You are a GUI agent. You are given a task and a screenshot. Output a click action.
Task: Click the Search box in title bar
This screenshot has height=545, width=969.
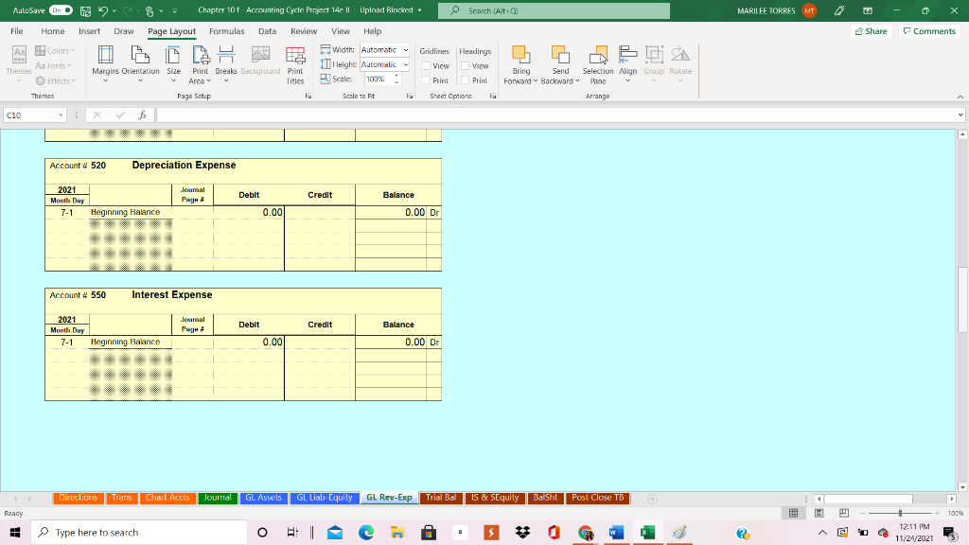click(554, 10)
